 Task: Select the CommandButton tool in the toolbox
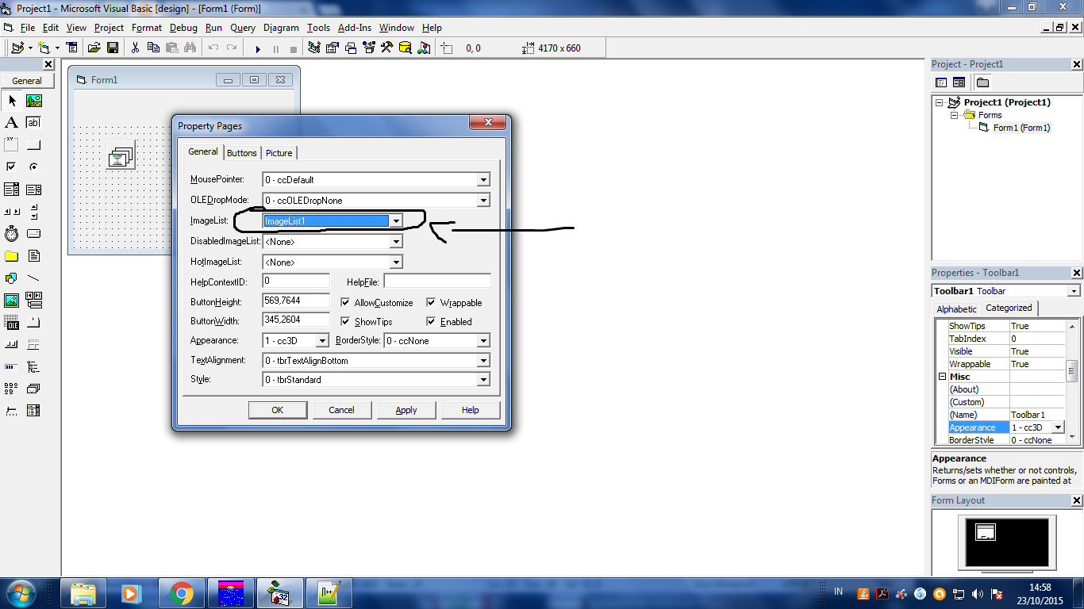33,144
